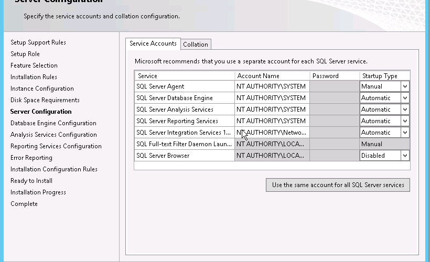Screen dimensions: 430x262
Task: Select the Analysis Services password field
Action: pos(334,110)
